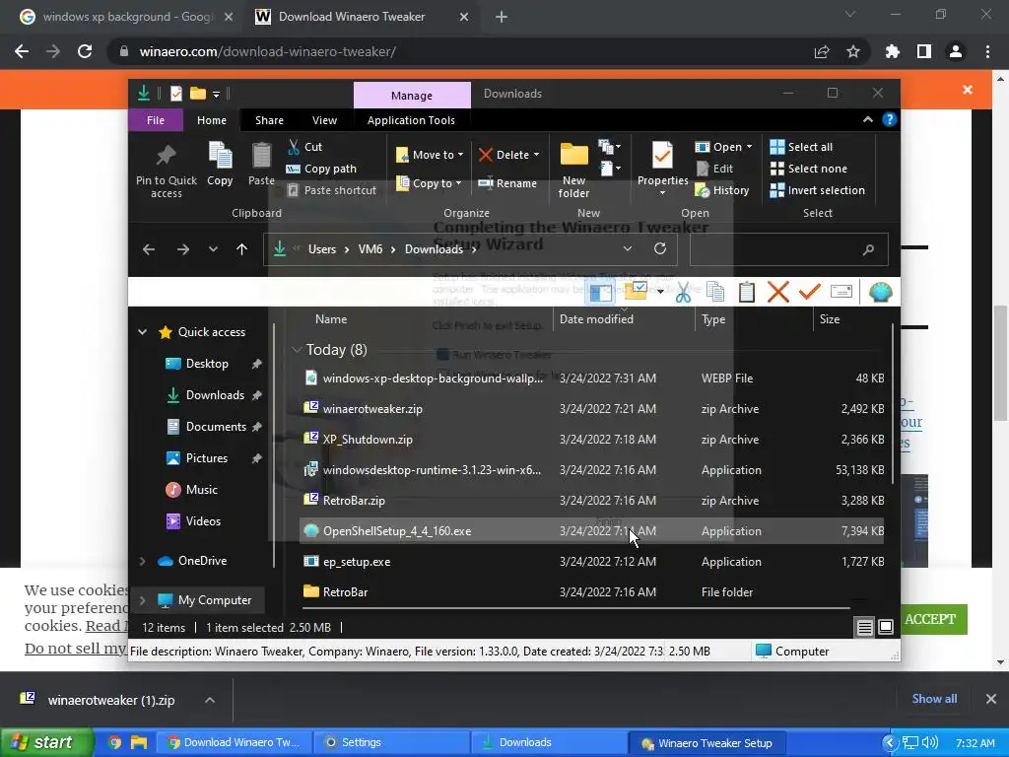Select the Desktop quick access item
The image size is (1009, 757).
(x=207, y=364)
